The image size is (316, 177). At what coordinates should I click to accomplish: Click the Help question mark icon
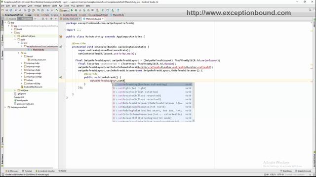click(118, 10)
